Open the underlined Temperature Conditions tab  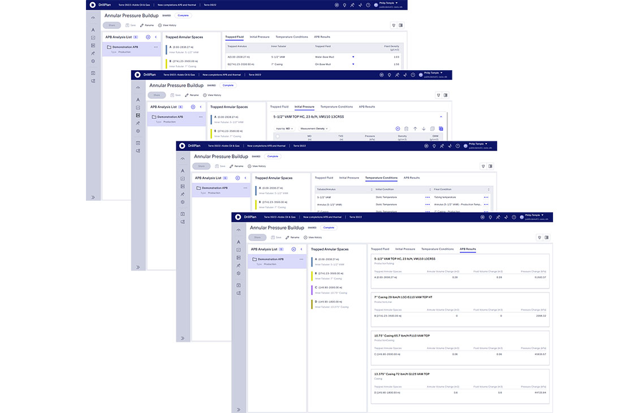[381, 178]
